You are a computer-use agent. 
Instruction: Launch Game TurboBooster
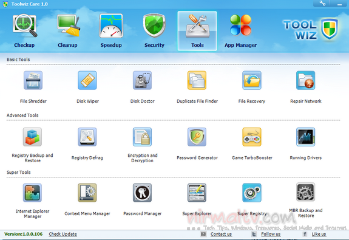[x=252, y=137]
